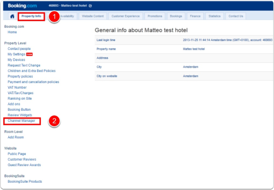Click the 'Property Level' section heading
This screenshot has width=274, height=190.
tap(15, 43)
